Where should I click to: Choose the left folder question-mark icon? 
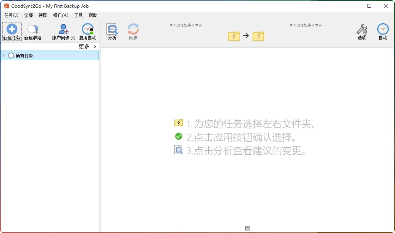click(233, 36)
